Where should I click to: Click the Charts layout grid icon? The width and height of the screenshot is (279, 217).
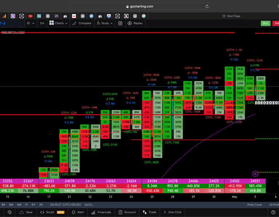[52, 23]
